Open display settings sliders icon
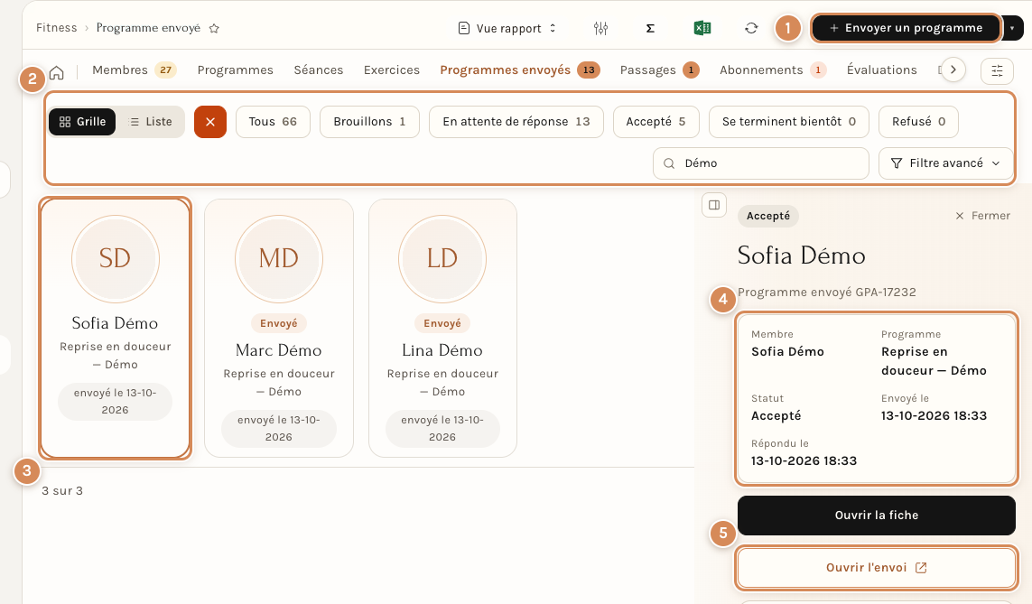The image size is (1032, 604). coord(600,28)
